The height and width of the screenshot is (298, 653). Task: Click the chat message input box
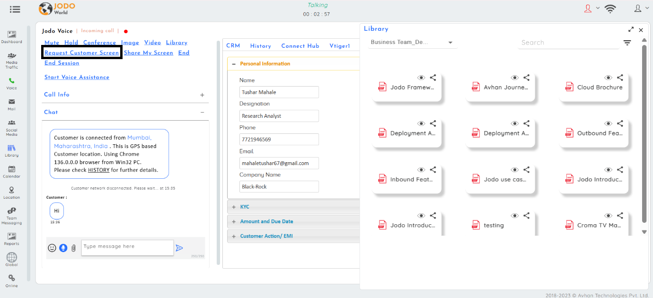[x=127, y=248]
